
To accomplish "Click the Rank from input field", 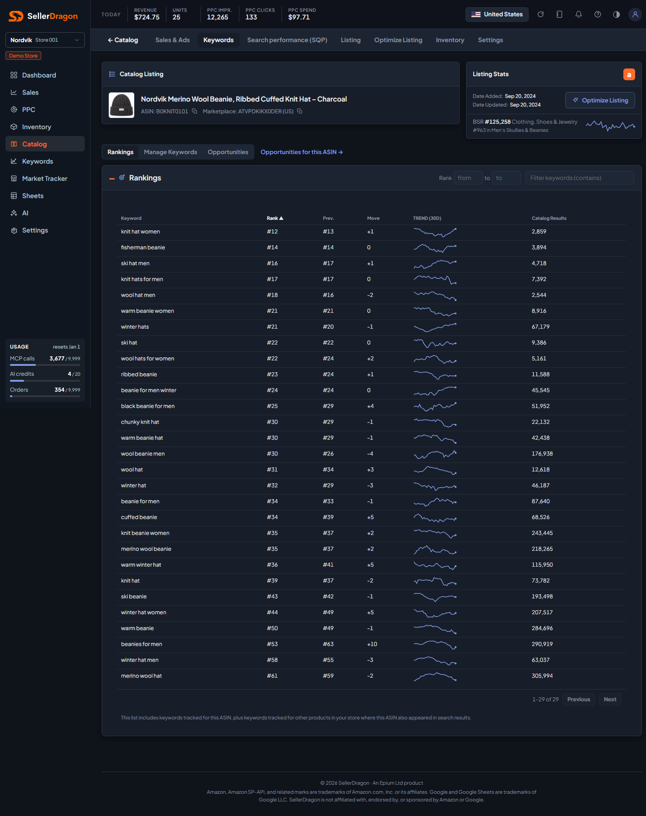I will coord(468,178).
